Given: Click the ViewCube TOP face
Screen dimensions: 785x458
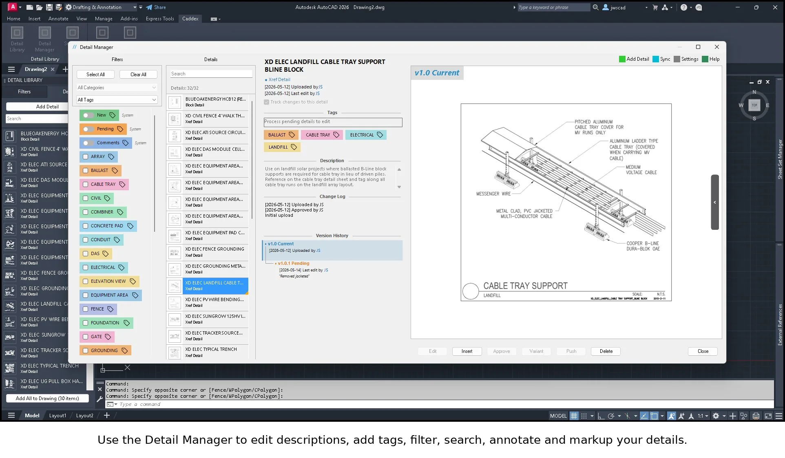Looking at the screenshot, I should point(754,105).
